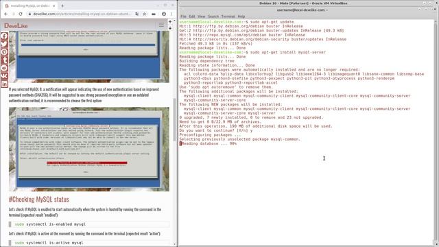The image size is (439, 247).
Task: Click the scroll-to-top arrow button
Action: coord(170,21)
